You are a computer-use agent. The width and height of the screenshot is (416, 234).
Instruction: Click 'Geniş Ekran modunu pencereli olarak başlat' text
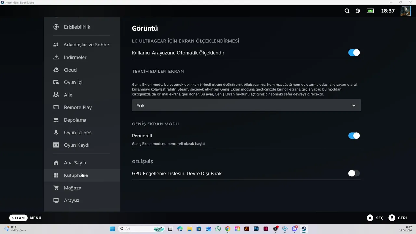click(x=168, y=144)
